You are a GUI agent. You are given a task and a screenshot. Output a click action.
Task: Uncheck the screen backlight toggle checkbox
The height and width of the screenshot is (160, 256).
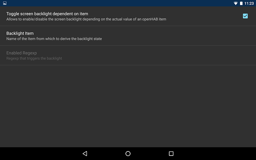click(245, 16)
